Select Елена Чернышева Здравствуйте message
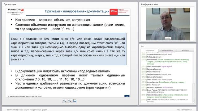This screenshot has width=198, height=111. tap(157, 67)
